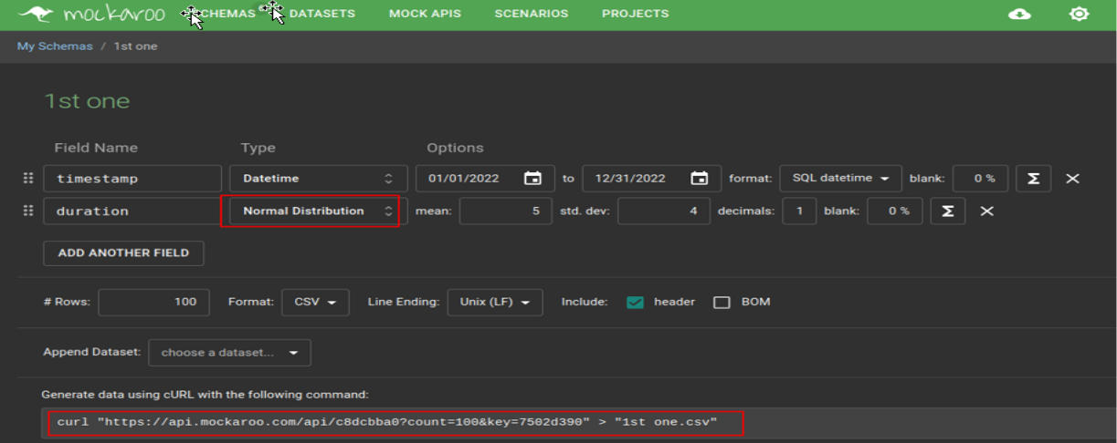Open the start date calendar picker
This screenshot has height=443, width=1117.
point(532,179)
